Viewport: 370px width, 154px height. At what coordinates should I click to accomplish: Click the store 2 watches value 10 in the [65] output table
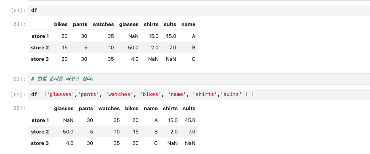117,132
